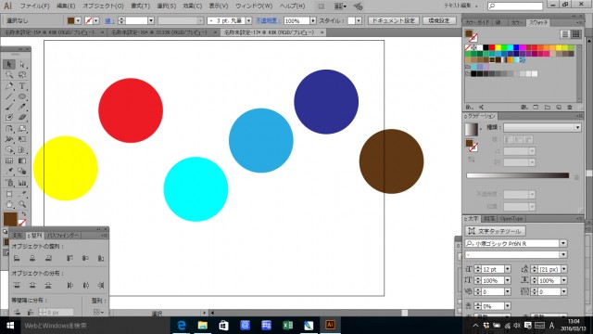593x334 pixels.
Task: Switch to パスファインダー tab
Action: pos(62,236)
